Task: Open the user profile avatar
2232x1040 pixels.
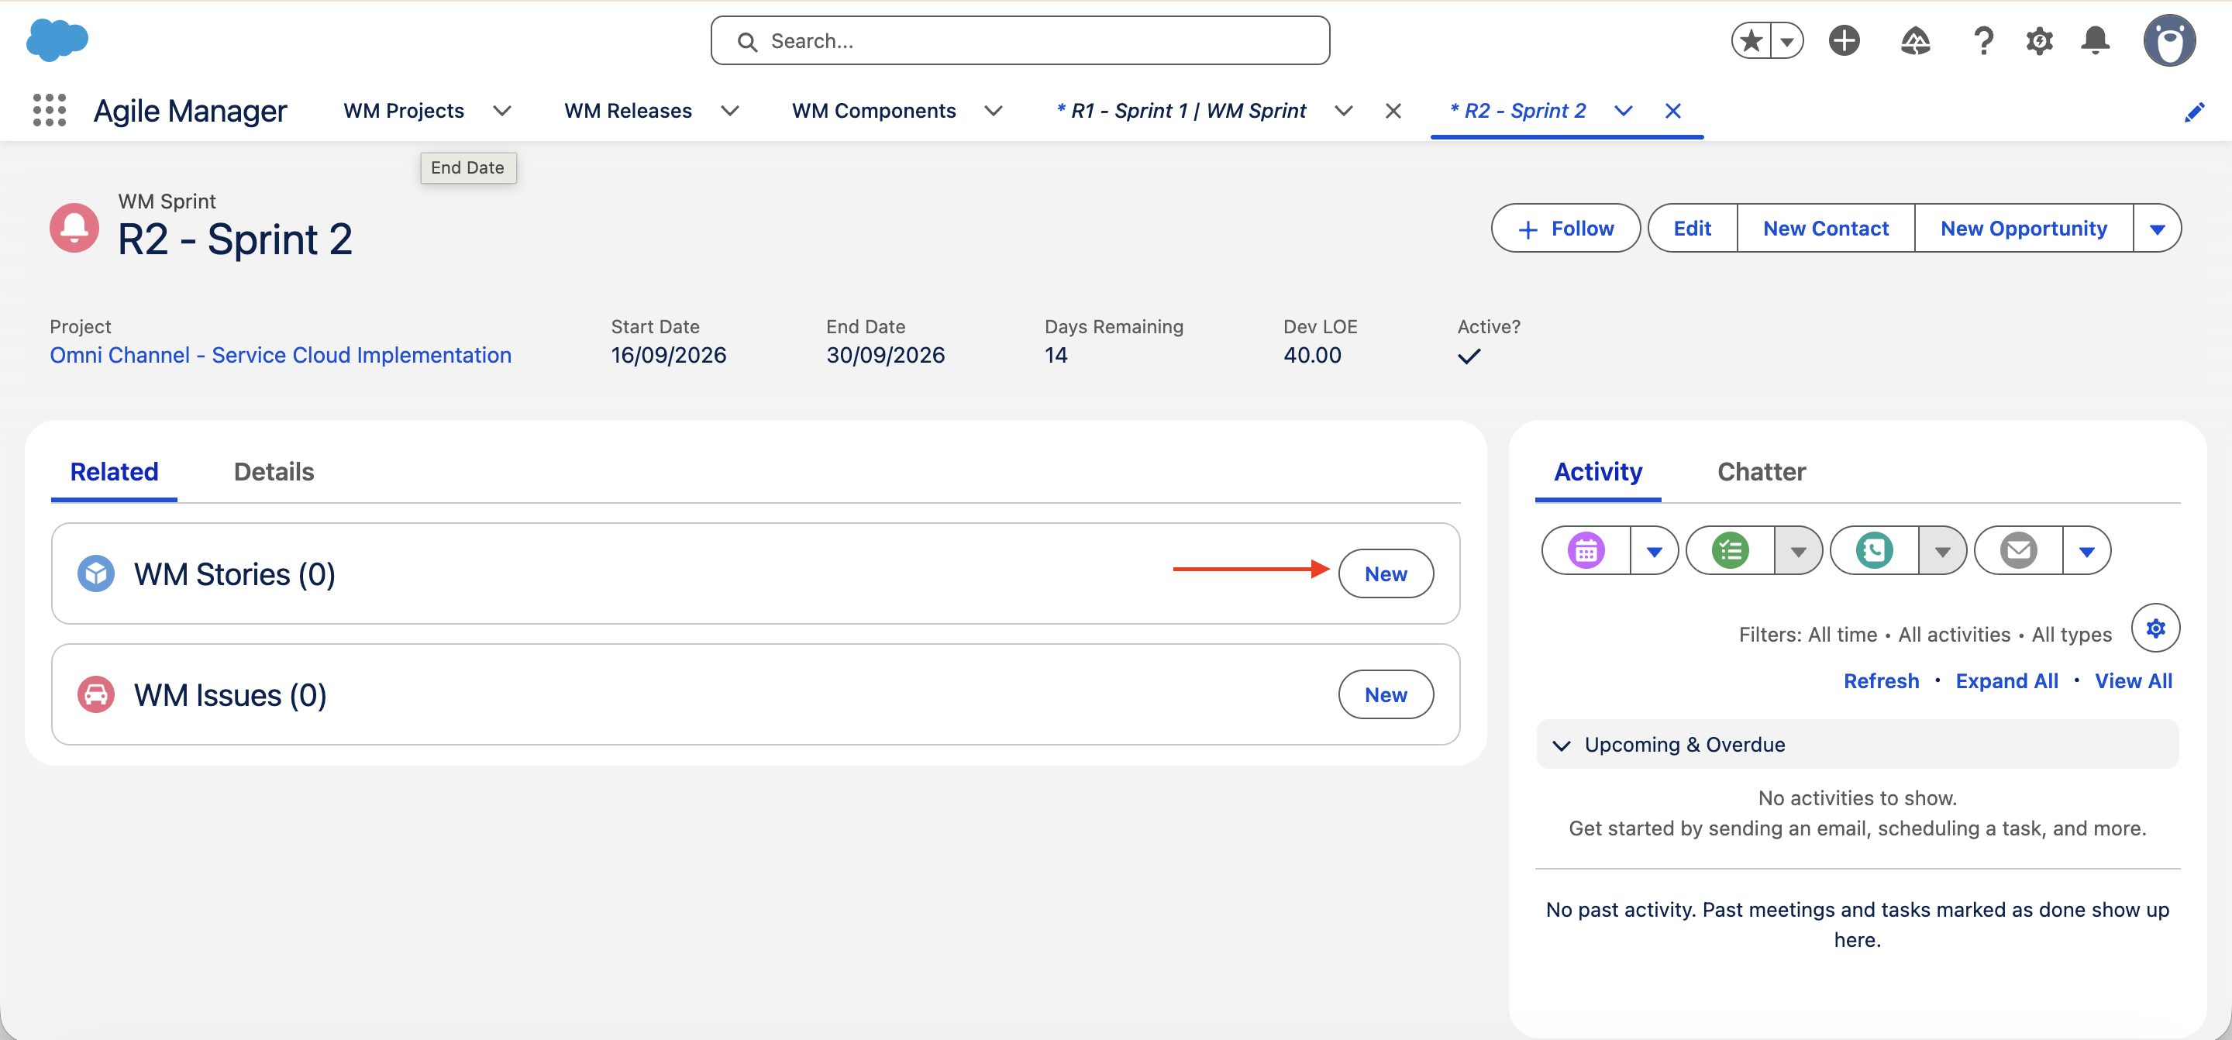Action: click(2168, 41)
